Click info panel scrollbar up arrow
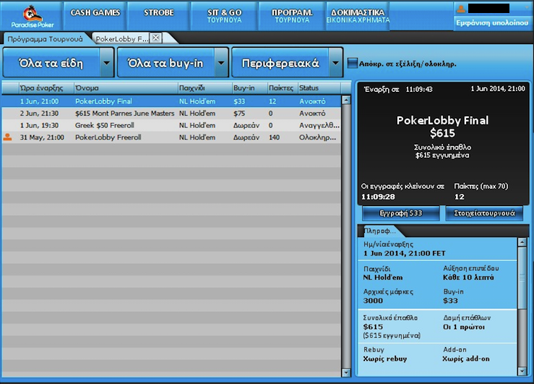 [522, 242]
